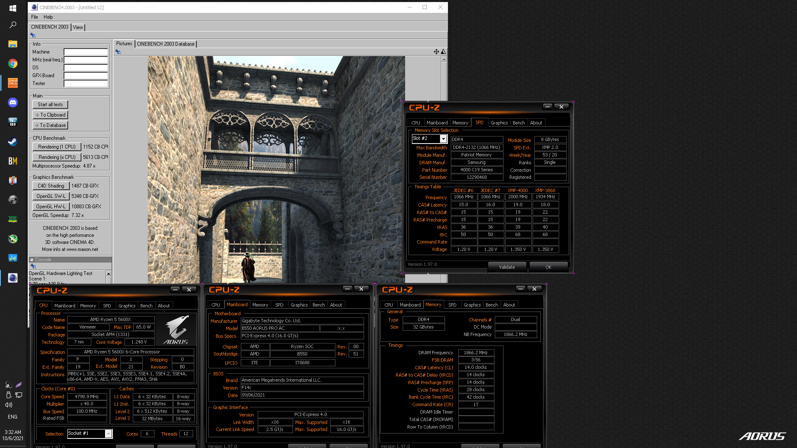Click Tester input field
The image size is (797, 448).
86,83
